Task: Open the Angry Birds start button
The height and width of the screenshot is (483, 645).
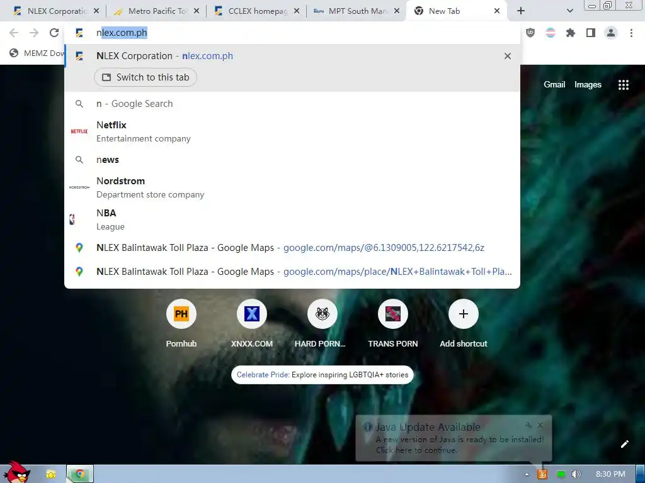Action: click(x=17, y=472)
